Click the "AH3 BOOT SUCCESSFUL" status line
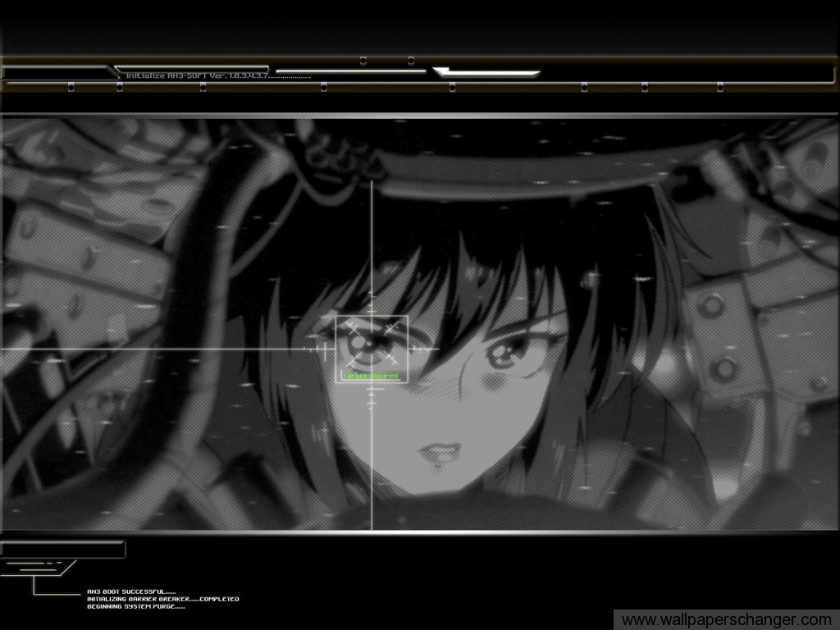840x630 pixels. (131, 591)
